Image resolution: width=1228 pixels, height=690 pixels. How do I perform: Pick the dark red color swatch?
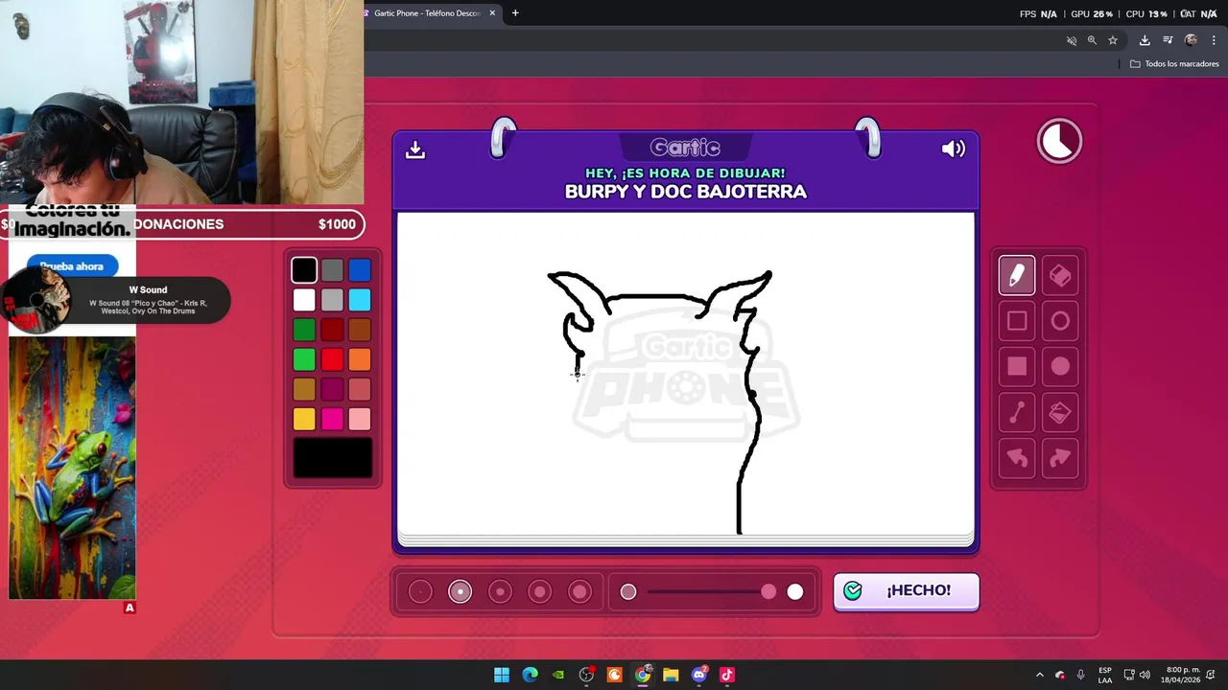click(332, 330)
